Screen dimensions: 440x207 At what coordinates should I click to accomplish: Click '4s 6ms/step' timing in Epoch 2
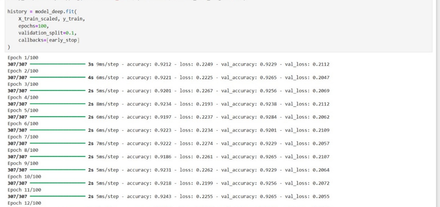click(103, 77)
